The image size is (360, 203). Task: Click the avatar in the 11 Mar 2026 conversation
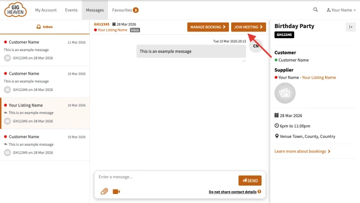click(7, 58)
